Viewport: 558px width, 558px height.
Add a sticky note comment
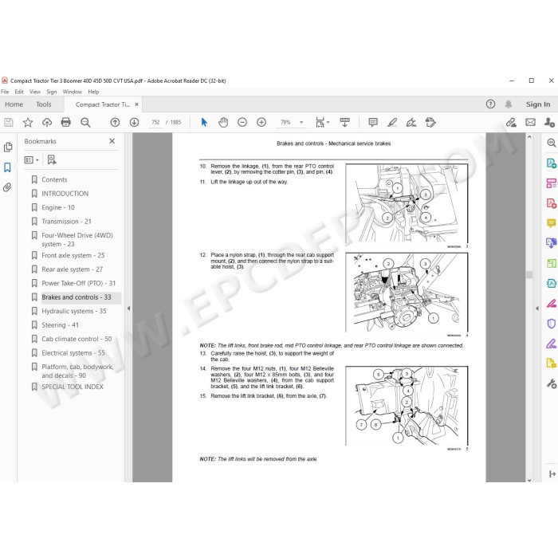click(373, 123)
